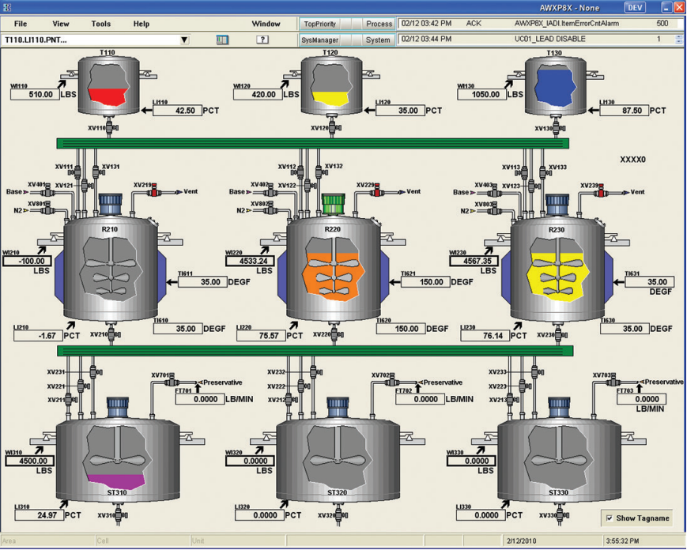
Task: Open the Tools menu
Action: [100, 24]
